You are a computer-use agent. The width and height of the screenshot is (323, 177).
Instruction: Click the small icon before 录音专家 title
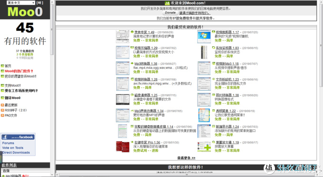coord(132,32)
